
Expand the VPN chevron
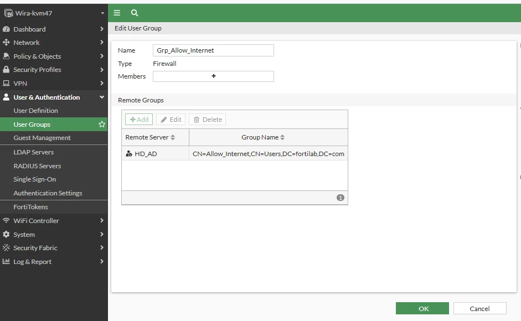102,83
